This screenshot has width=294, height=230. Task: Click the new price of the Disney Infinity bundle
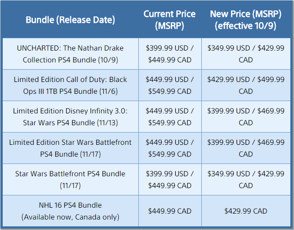(x=246, y=117)
